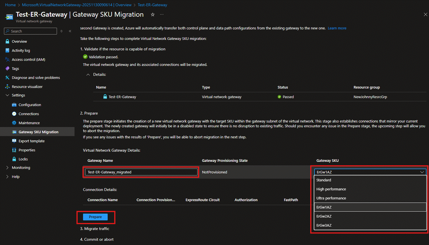The image size is (429, 245).
Task: Click the Tags icon
Action: (x=7, y=68)
